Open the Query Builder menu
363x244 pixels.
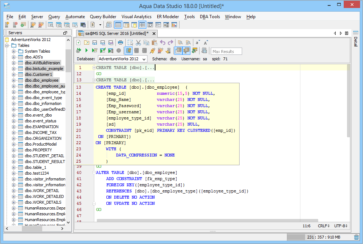pos(103,17)
